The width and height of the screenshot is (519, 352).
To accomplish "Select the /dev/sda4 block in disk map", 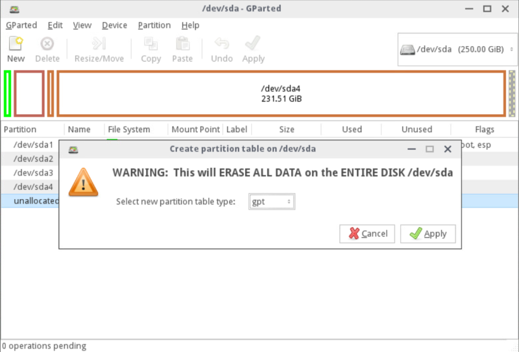I will (x=281, y=94).
